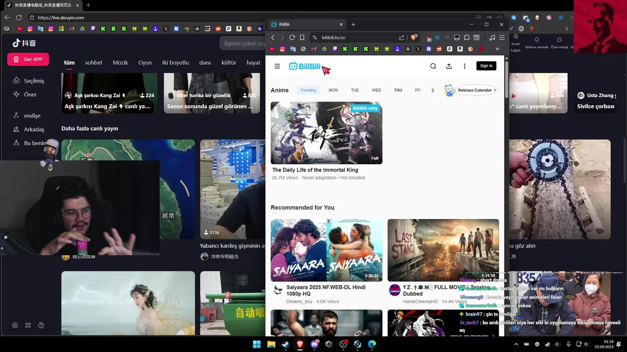Select Iki boyutlu tab on Douyin
Image resolution: width=627 pixels, height=352 pixels.
click(175, 63)
